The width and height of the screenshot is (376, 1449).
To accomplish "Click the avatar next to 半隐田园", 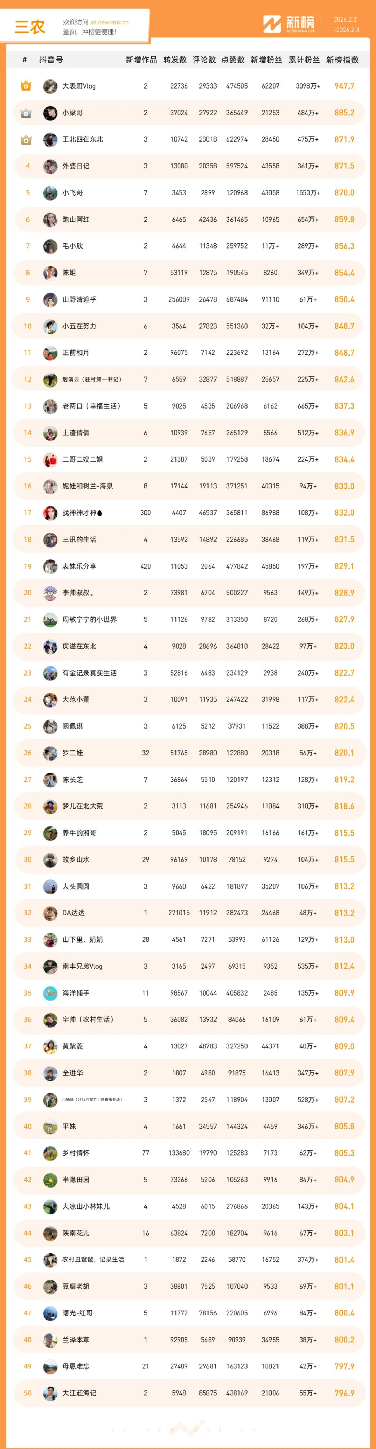I will [50, 1180].
